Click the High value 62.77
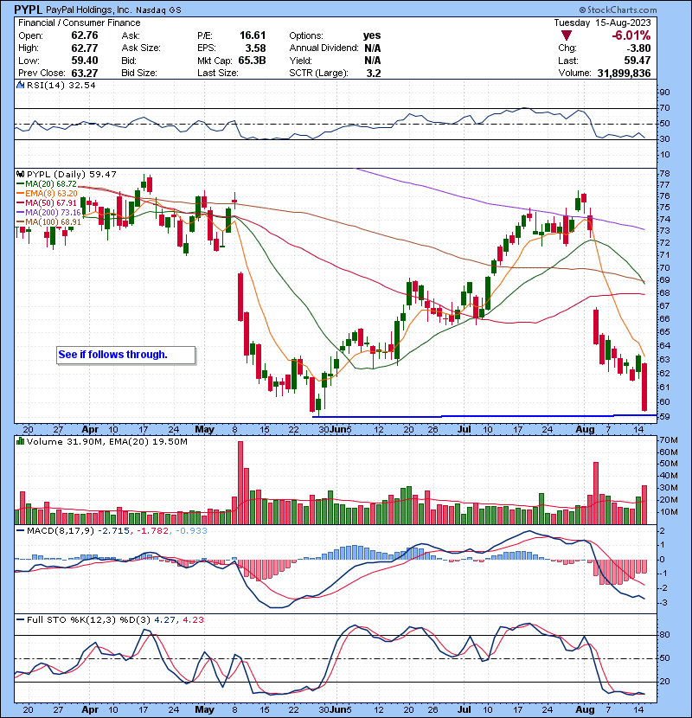This screenshot has height=718, width=692. (85, 48)
